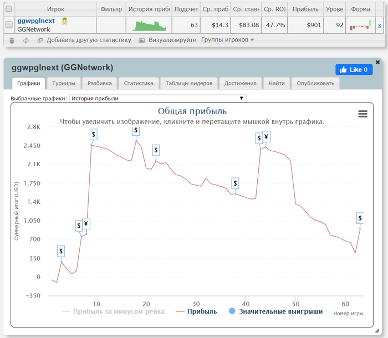
Task: Switch to the Графики tab
Action: click(28, 83)
